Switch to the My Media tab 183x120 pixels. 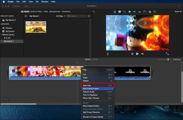click(25, 12)
